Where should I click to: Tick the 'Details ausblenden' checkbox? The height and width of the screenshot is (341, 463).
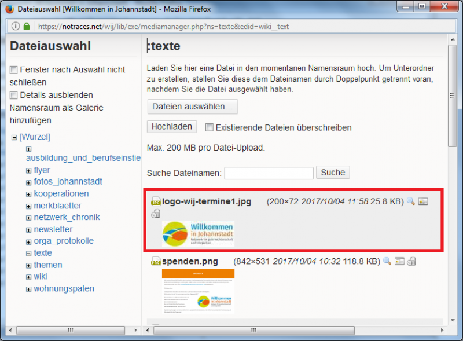click(13, 95)
